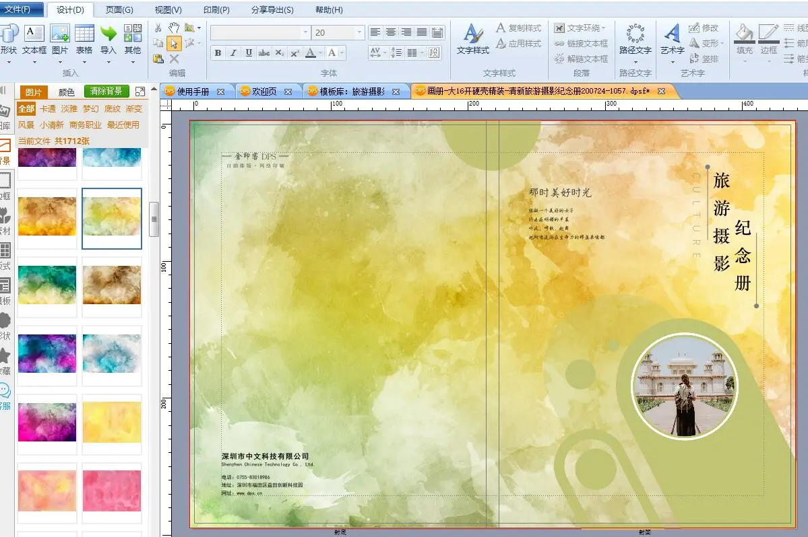Filter backgrounds by 卡通 category
Screen dimensions: 808x537
point(47,108)
